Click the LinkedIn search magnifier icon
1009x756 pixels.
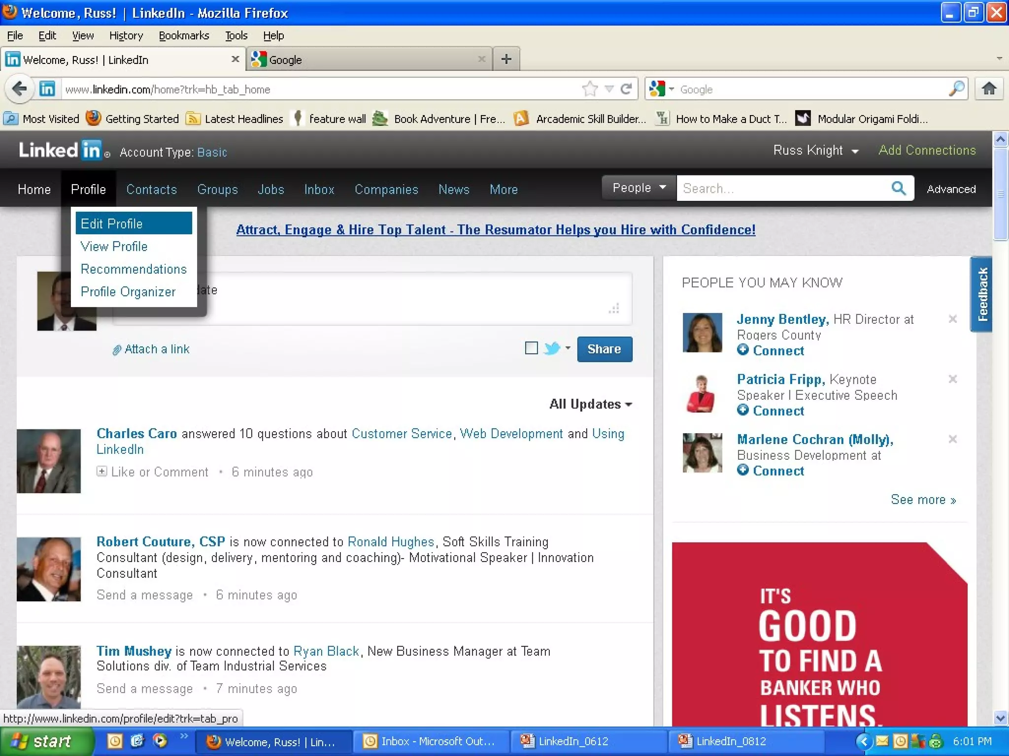(898, 188)
